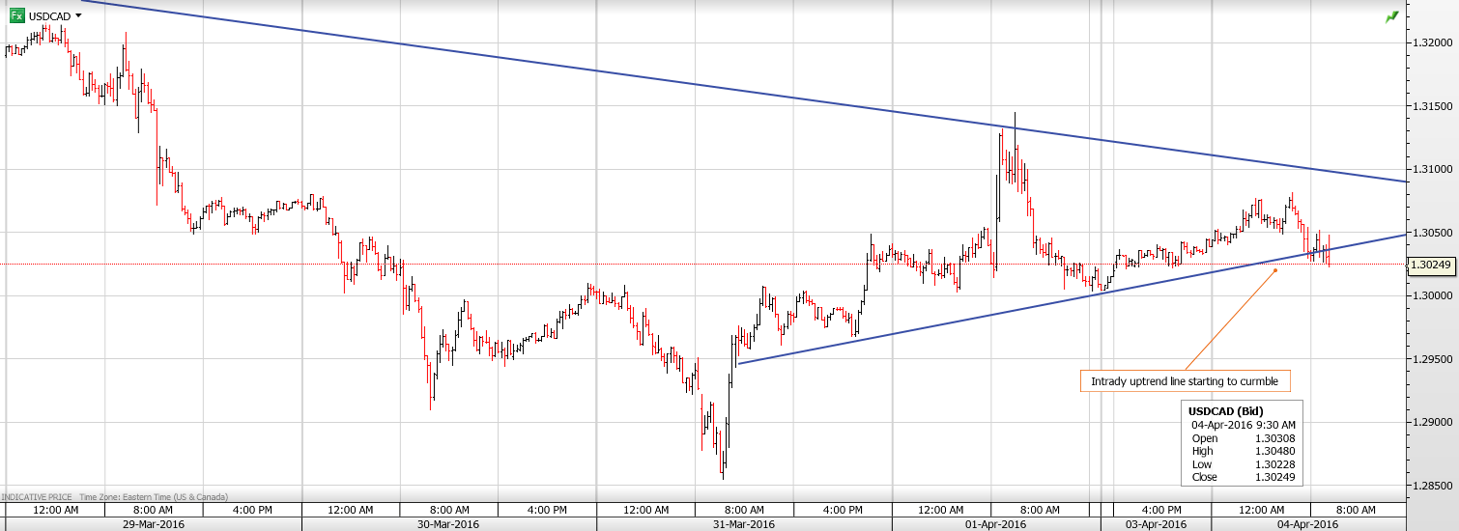Click the green Fx instrument icon
This screenshot has width=1459, height=531.
[x=16, y=15]
